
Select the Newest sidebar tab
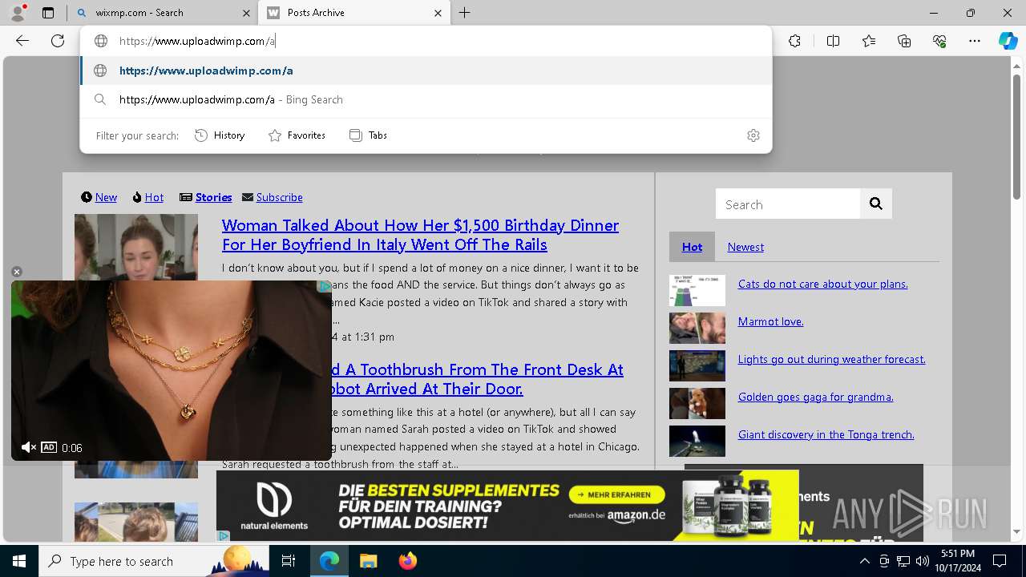coord(745,247)
